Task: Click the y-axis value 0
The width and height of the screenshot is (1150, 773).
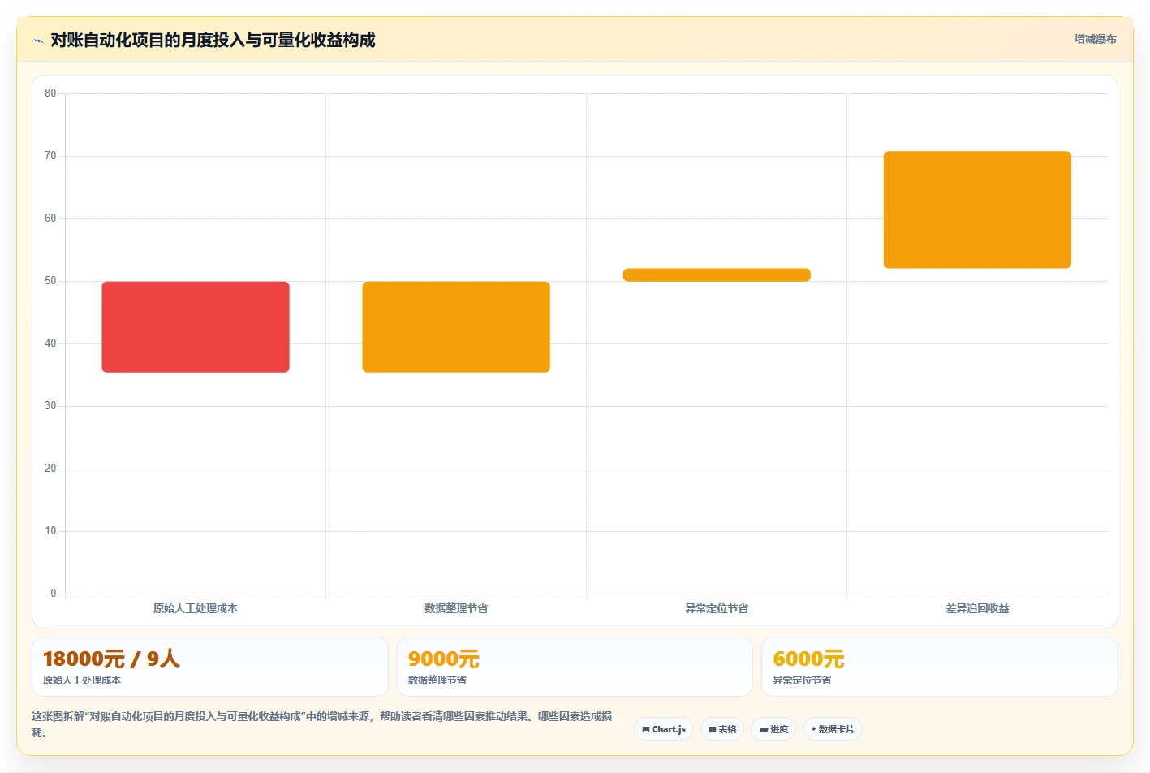Action: click(x=54, y=594)
